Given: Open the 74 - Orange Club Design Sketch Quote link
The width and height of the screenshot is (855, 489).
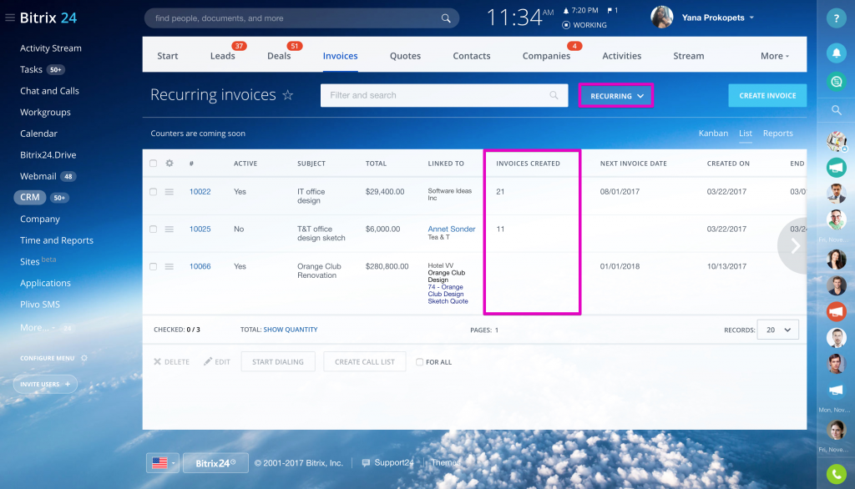Looking at the screenshot, I should click(x=448, y=294).
